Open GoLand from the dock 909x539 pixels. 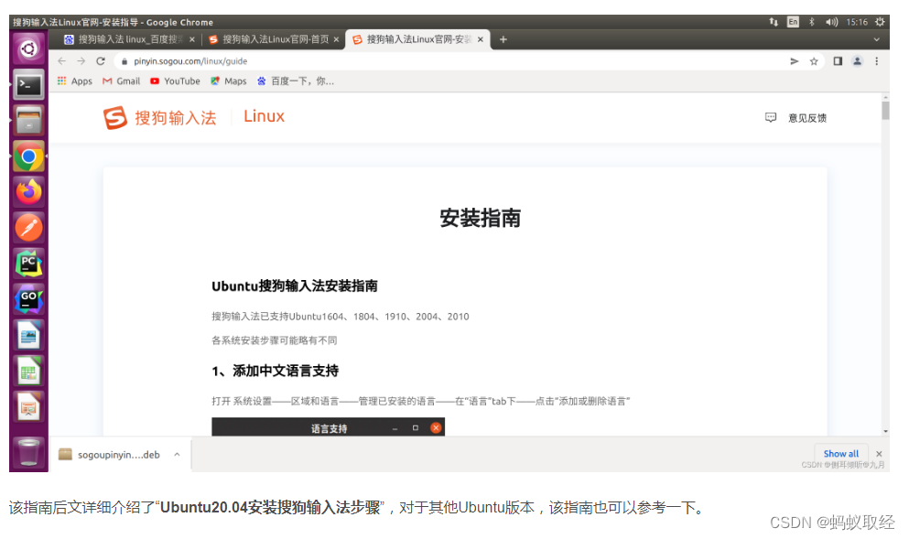pos(28,299)
